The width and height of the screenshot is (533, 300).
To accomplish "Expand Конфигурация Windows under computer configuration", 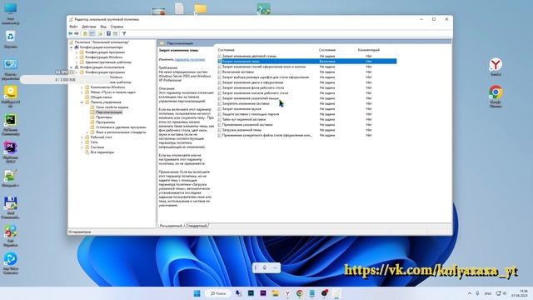I will [x=77, y=57].
